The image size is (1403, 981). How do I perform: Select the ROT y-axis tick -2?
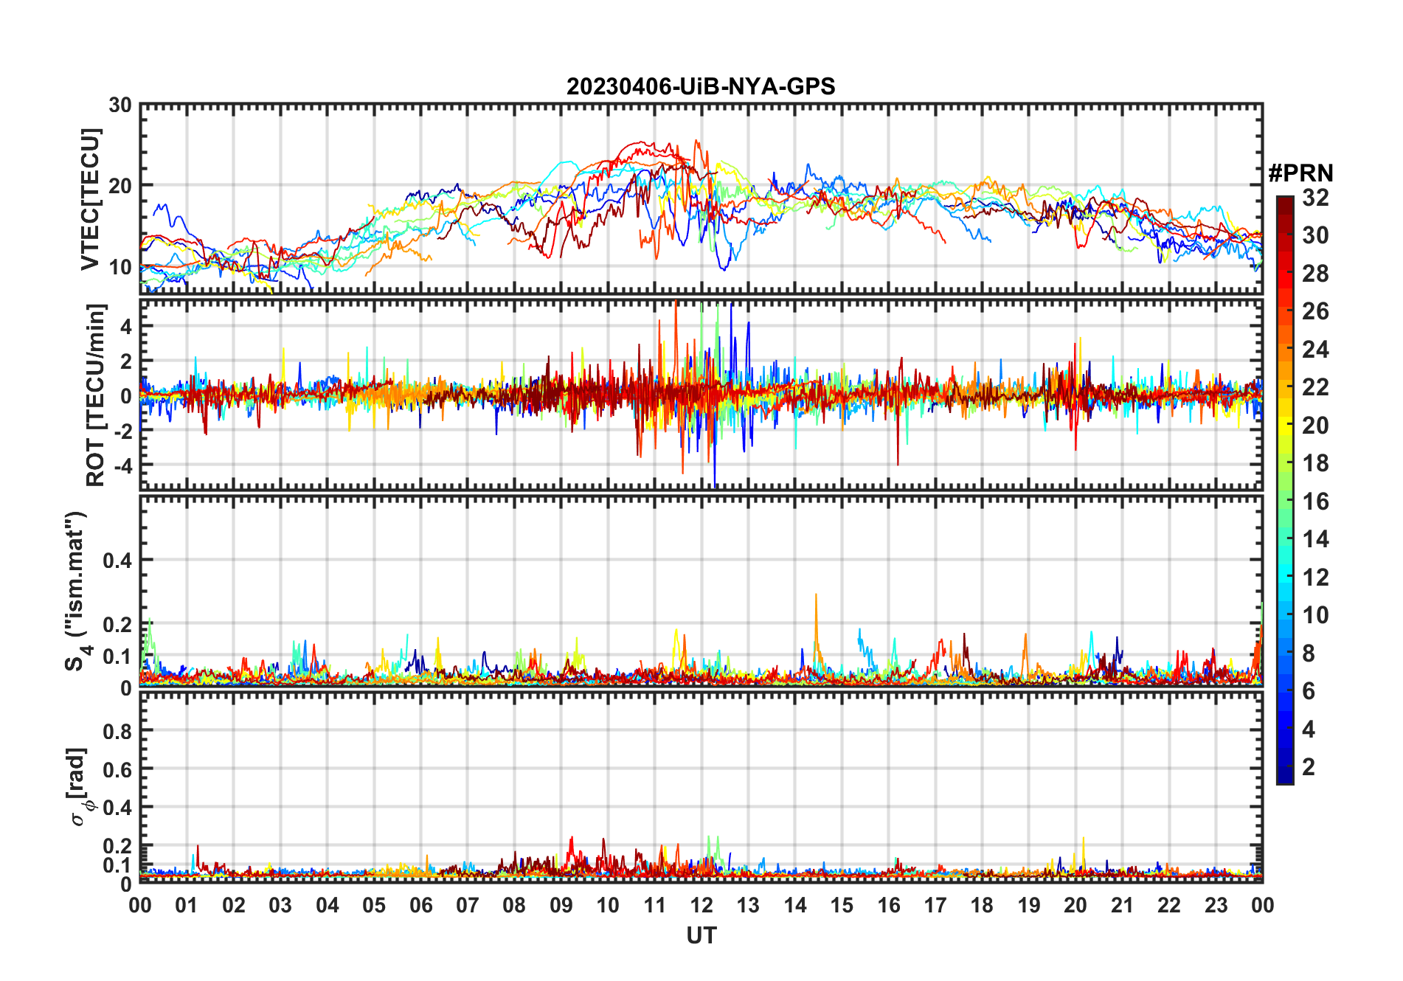point(122,431)
